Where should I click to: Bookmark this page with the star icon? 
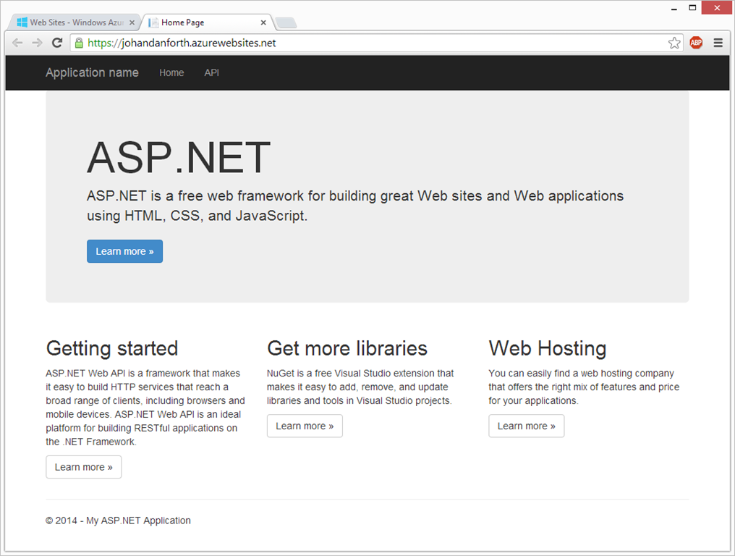coord(674,43)
